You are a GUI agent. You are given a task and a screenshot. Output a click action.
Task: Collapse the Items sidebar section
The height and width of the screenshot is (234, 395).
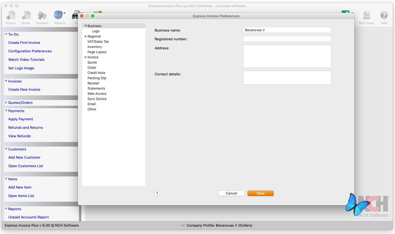6,179
